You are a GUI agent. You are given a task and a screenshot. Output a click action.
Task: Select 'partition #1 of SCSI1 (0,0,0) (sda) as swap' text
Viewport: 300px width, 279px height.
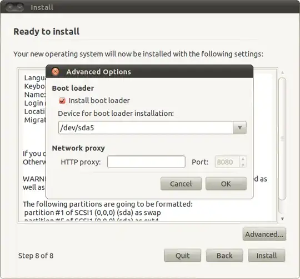pos(93,213)
